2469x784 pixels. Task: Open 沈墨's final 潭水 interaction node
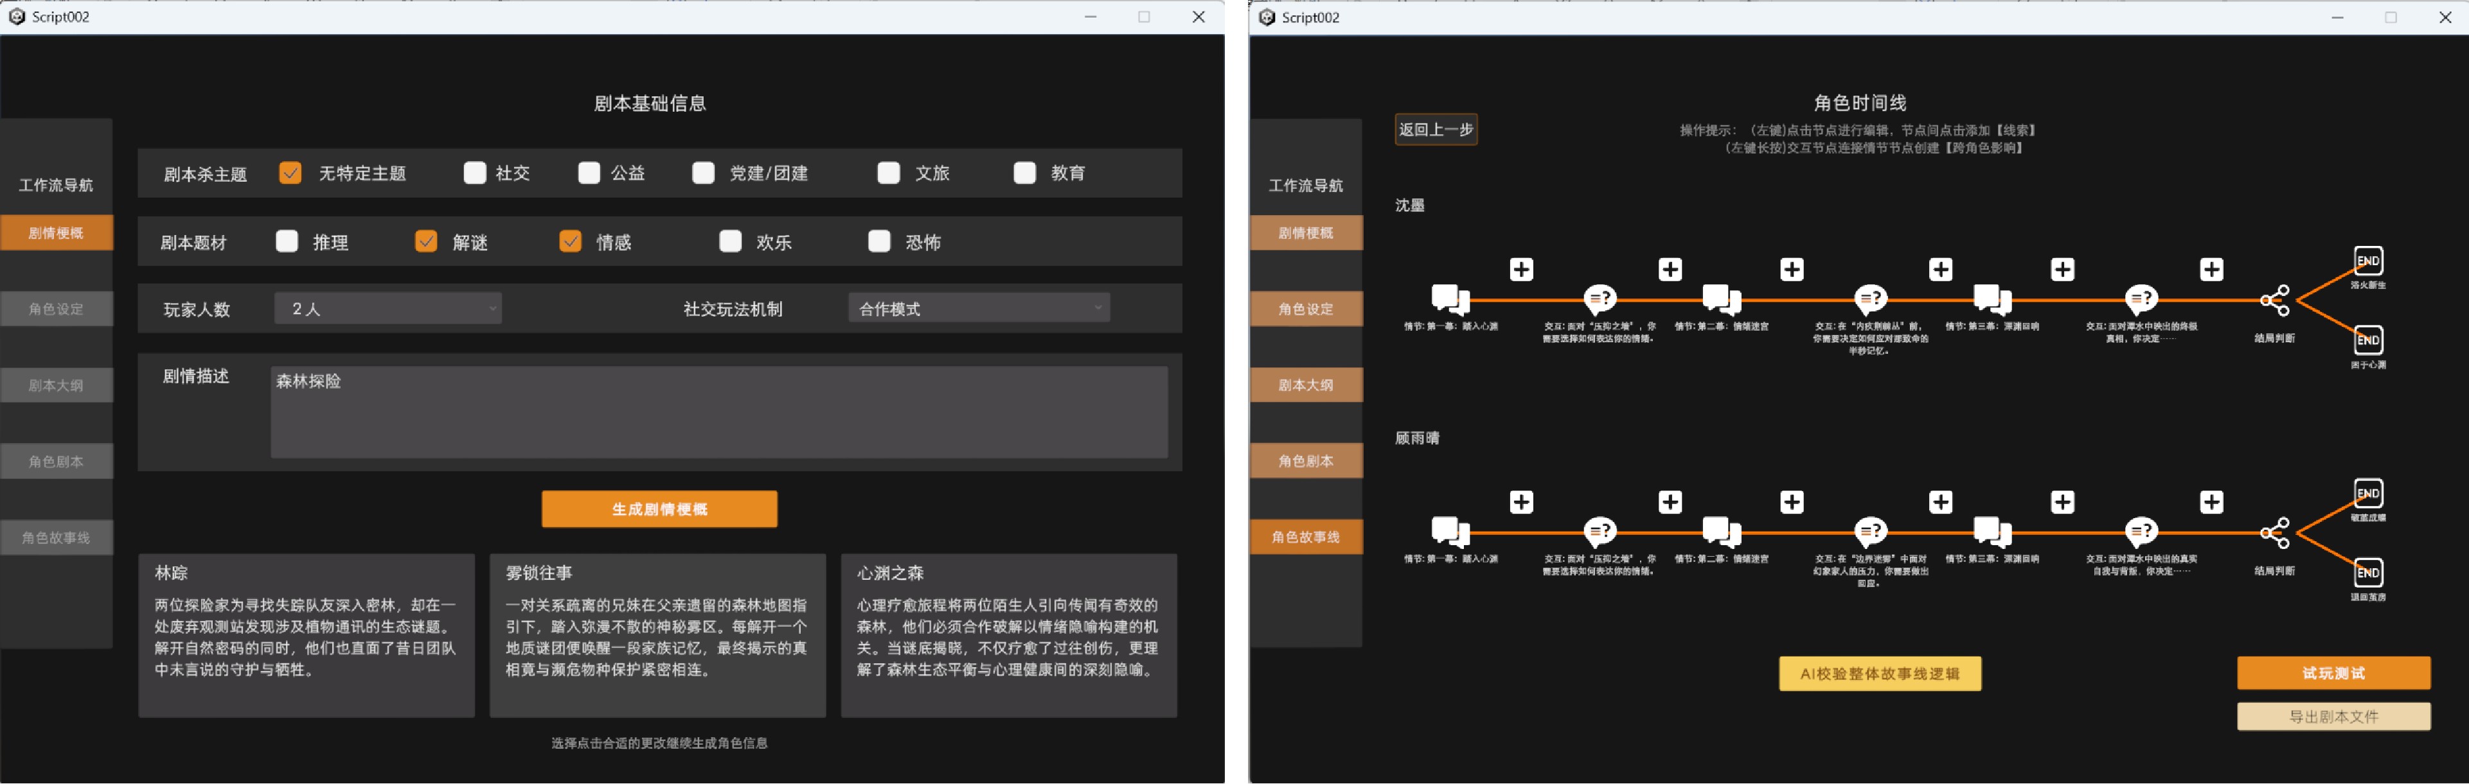tap(2141, 300)
